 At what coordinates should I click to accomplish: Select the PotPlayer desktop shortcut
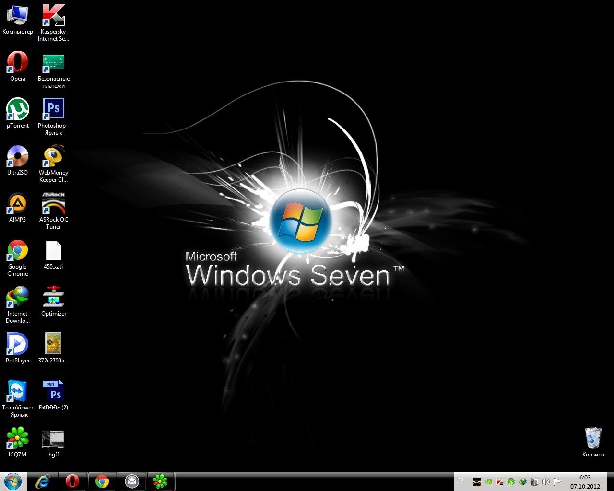click(18, 349)
